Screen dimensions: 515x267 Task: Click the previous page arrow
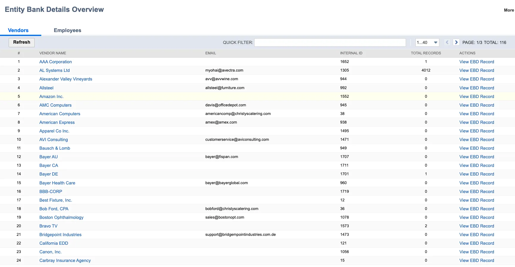(x=447, y=42)
